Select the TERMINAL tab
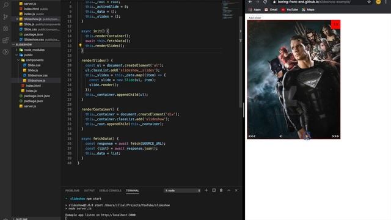Screen dimensions: 391x220 pyautogui.click(x=133, y=191)
